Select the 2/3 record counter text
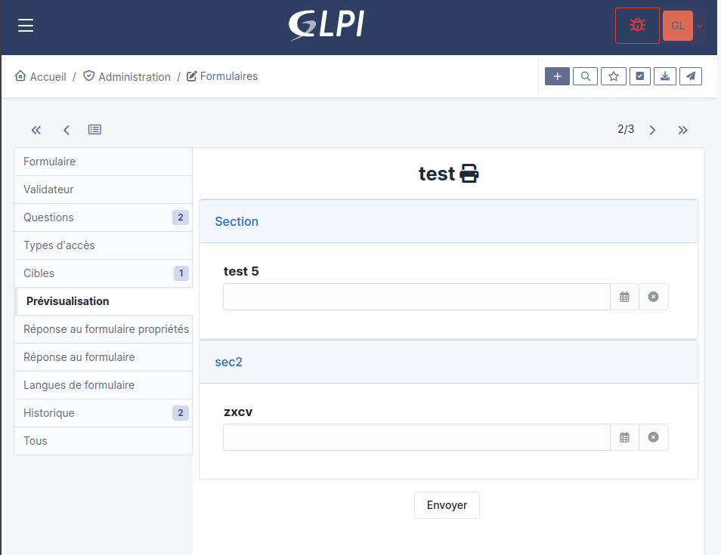This screenshot has width=721, height=555. (625, 129)
